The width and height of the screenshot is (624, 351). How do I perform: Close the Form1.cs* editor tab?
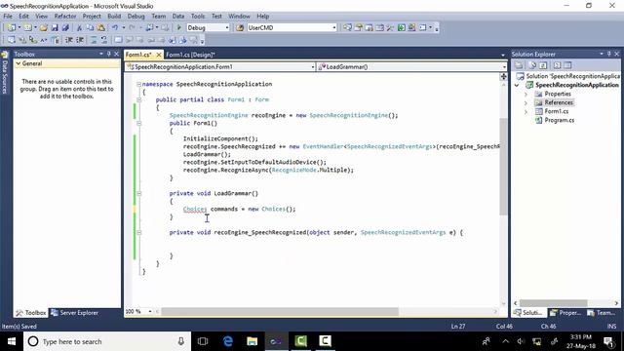(158, 55)
